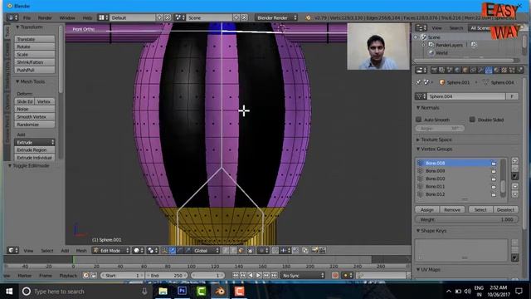The image size is (531, 299).
Task: Move vertex group down arrow
Action: click(514, 194)
